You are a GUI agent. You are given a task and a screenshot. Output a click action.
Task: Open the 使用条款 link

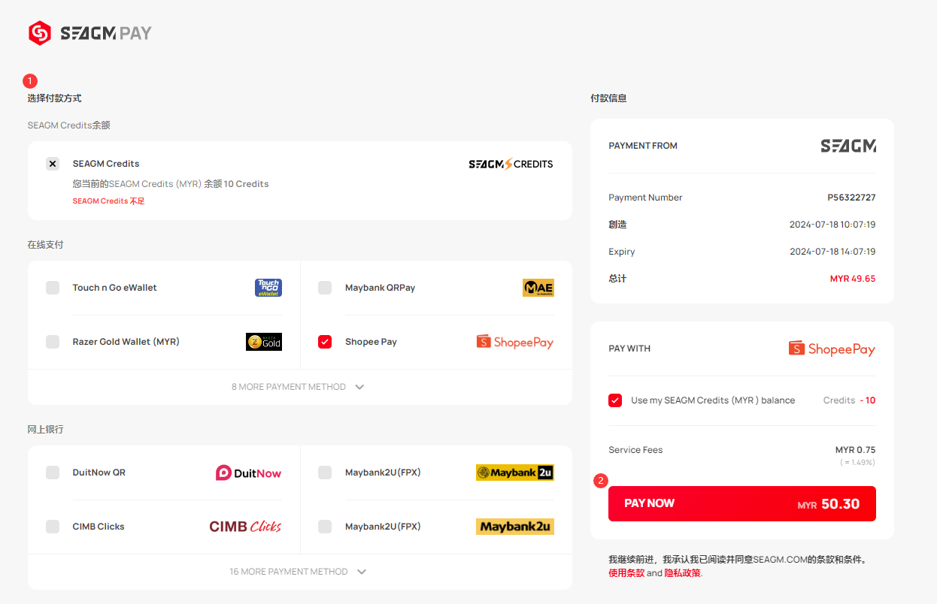click(626, 572)
